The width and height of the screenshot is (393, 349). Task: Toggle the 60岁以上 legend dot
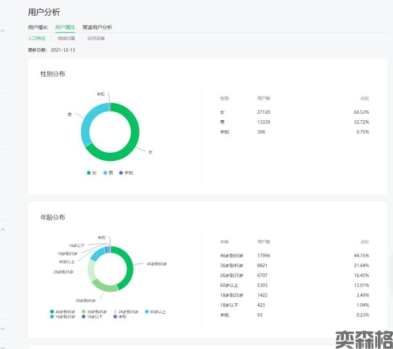(x=147, y=312)
